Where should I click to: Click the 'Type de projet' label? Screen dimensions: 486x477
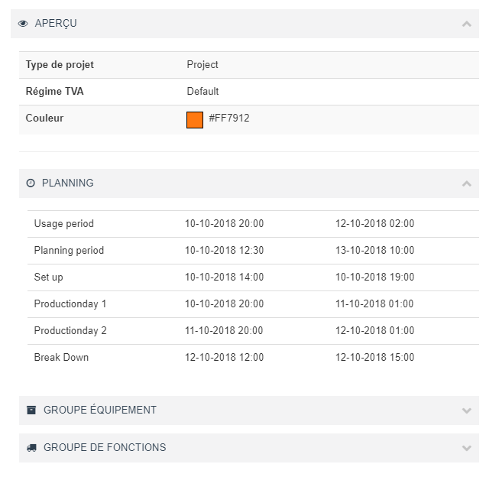tap(60, 65)
